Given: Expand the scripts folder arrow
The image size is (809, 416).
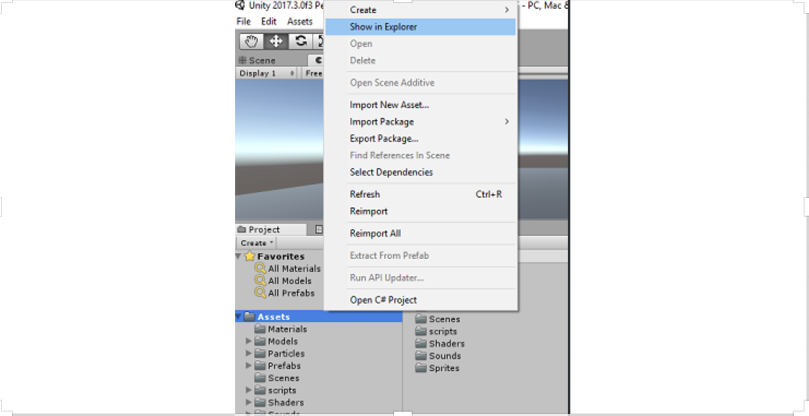Looking at the screenshot, I should 249,390.
